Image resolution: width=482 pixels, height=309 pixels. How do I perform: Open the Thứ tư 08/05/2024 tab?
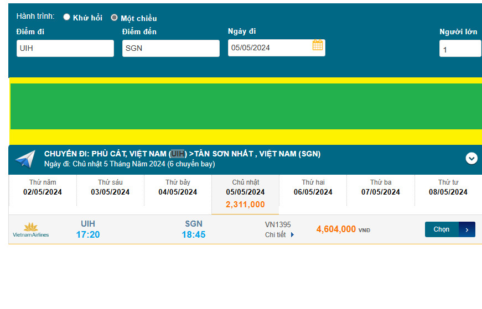448,187
